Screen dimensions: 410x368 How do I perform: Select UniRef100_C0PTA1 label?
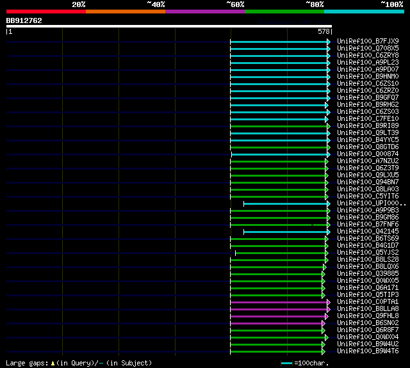(368, 302)
